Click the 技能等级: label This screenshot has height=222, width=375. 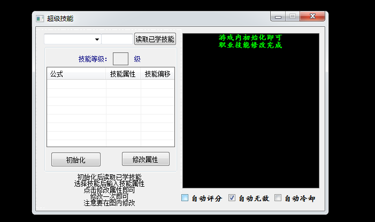pyautogui.click(x=93, y=59)
